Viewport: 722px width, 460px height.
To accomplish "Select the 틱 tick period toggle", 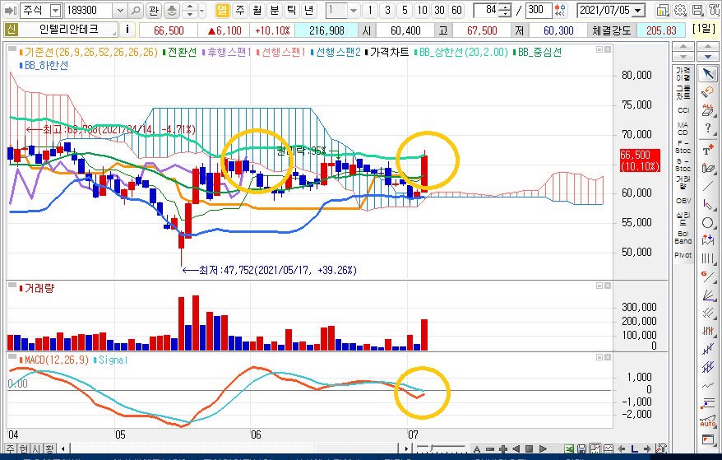I will click(292, 10).
